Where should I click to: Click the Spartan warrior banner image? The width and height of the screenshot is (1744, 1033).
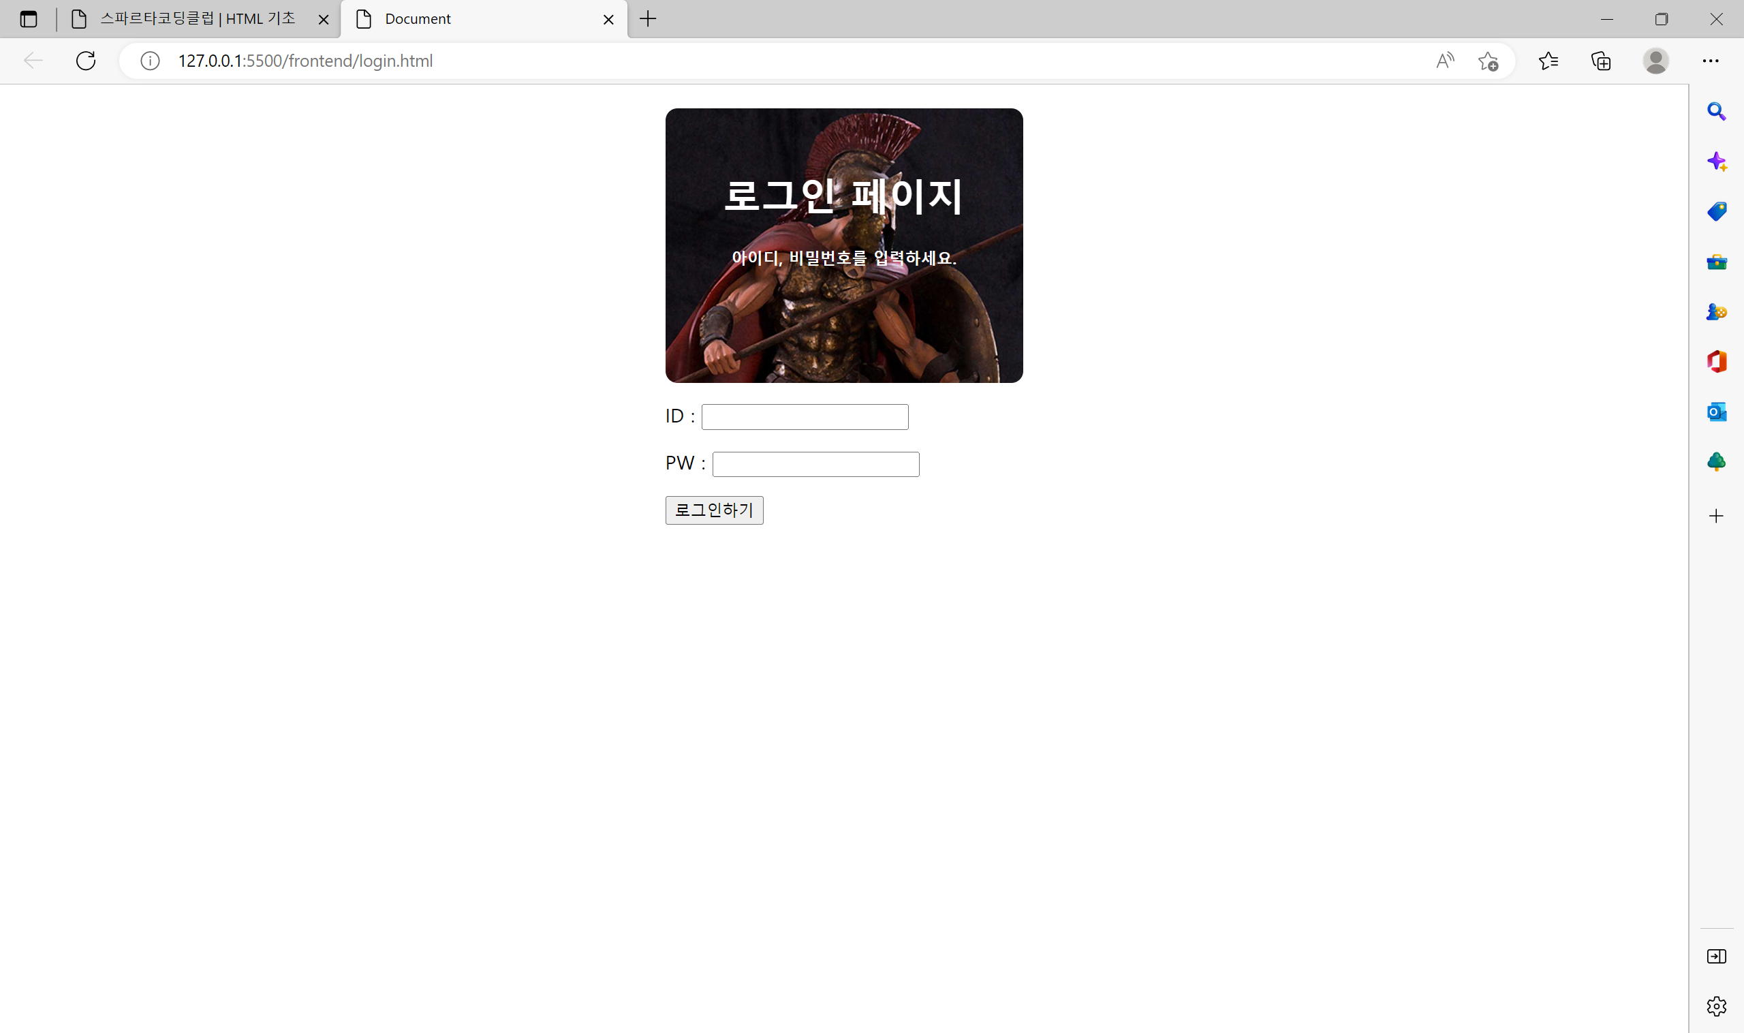pos(843,245)
